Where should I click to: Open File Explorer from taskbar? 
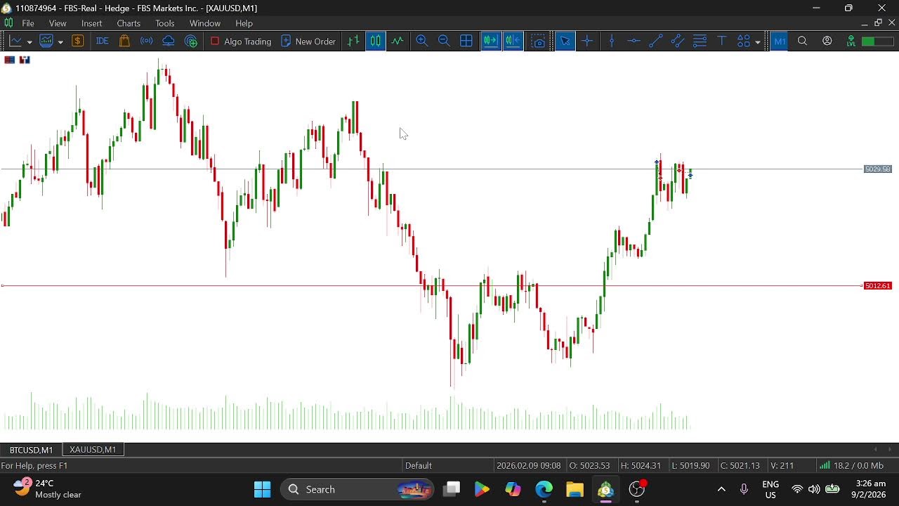coord(575,489)
